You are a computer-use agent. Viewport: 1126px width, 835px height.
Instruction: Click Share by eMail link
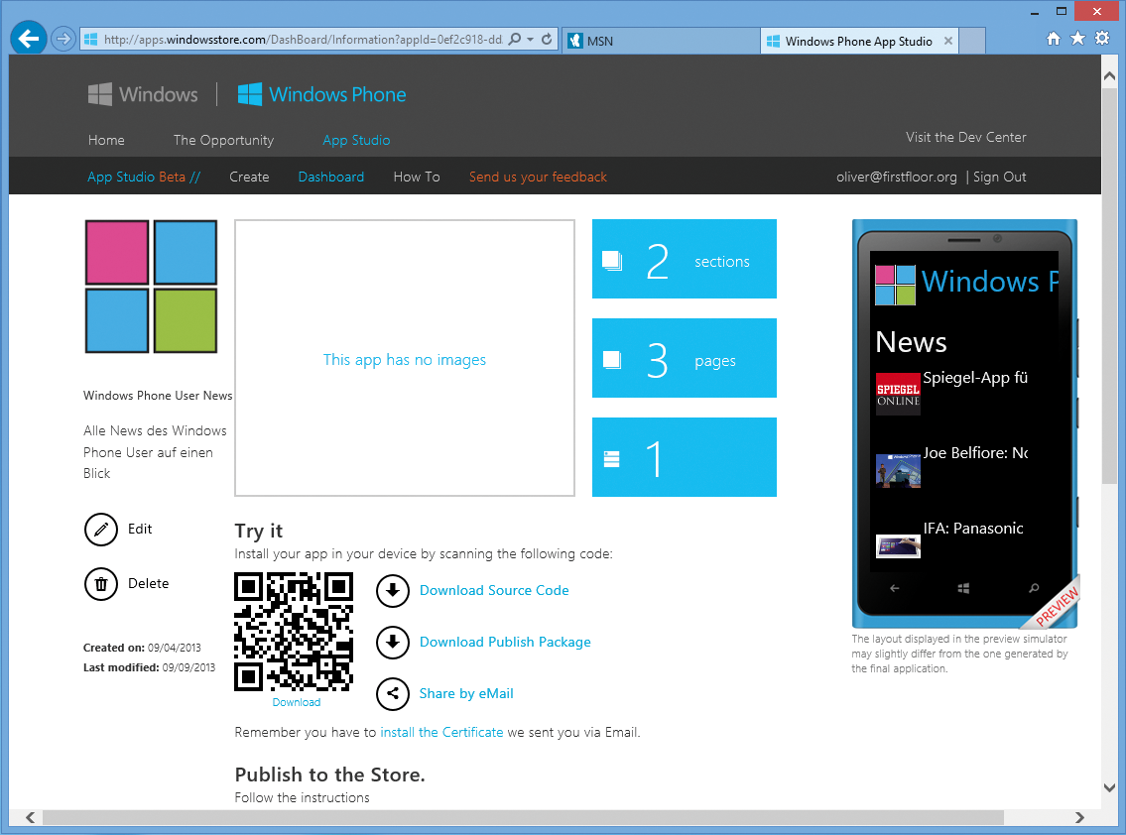pyautogui.click(x=466, y=693)
